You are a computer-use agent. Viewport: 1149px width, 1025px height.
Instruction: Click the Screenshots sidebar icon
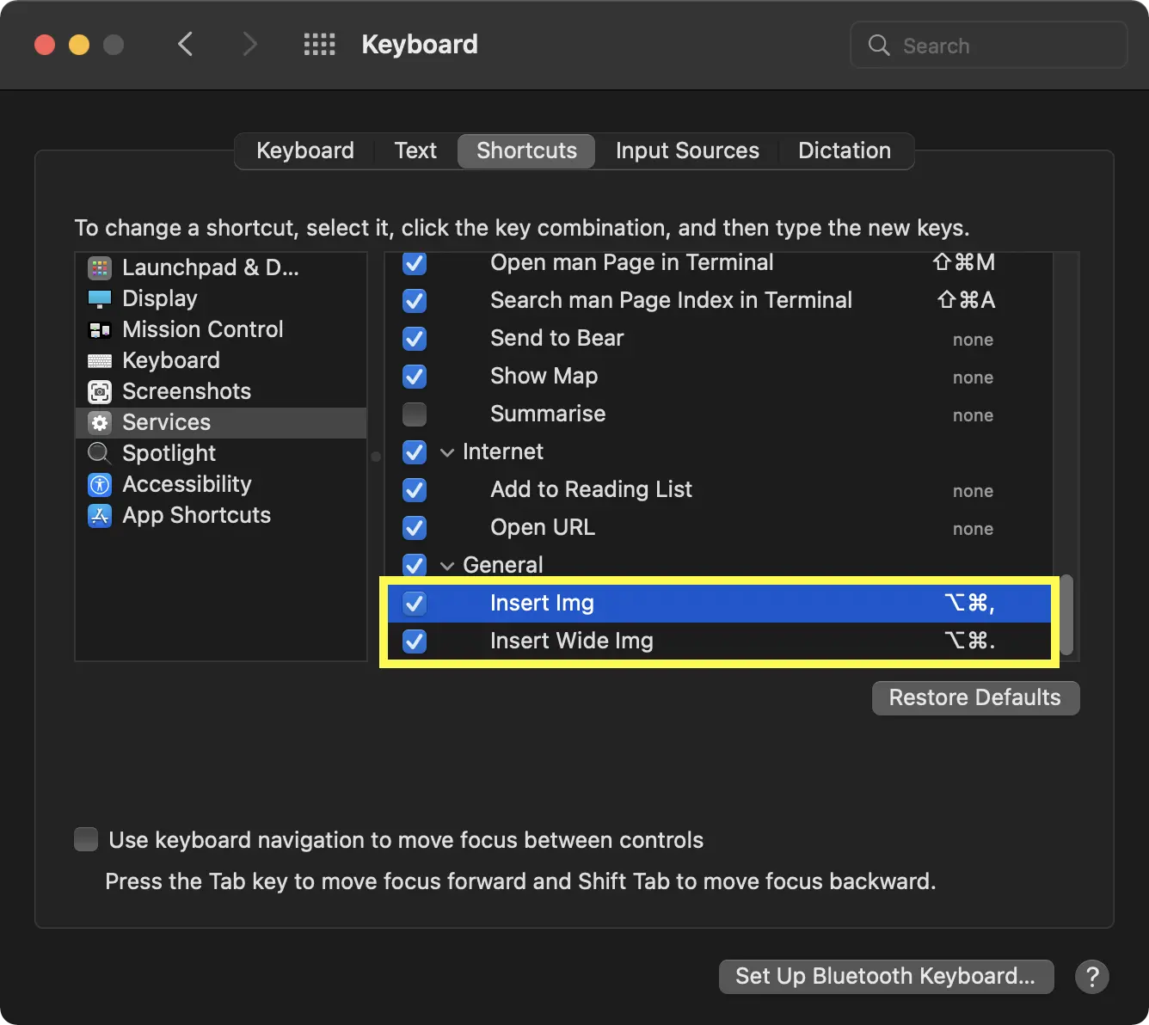(100, 391)
